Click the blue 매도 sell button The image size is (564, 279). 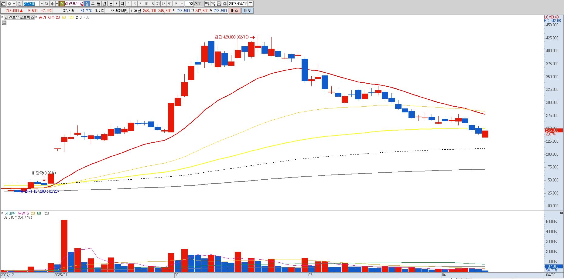point(248,11)
